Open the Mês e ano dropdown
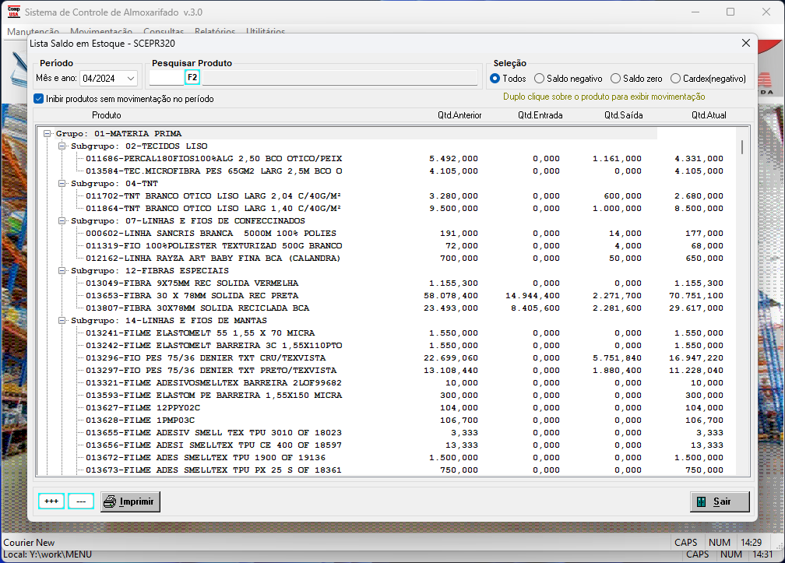This screenshot has height=563, width=785. tap(131, 79)
